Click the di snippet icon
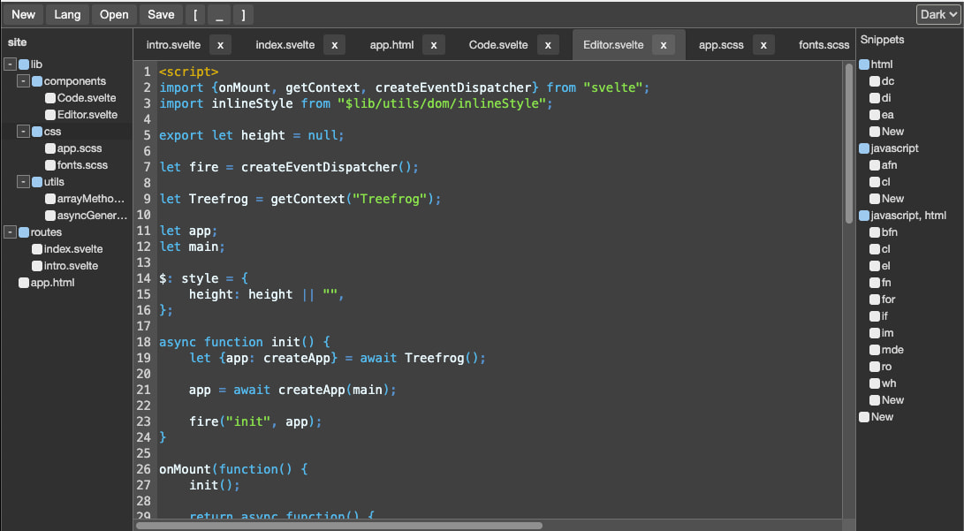Viewport: 964px width, 531px height. tap(874, 98)
